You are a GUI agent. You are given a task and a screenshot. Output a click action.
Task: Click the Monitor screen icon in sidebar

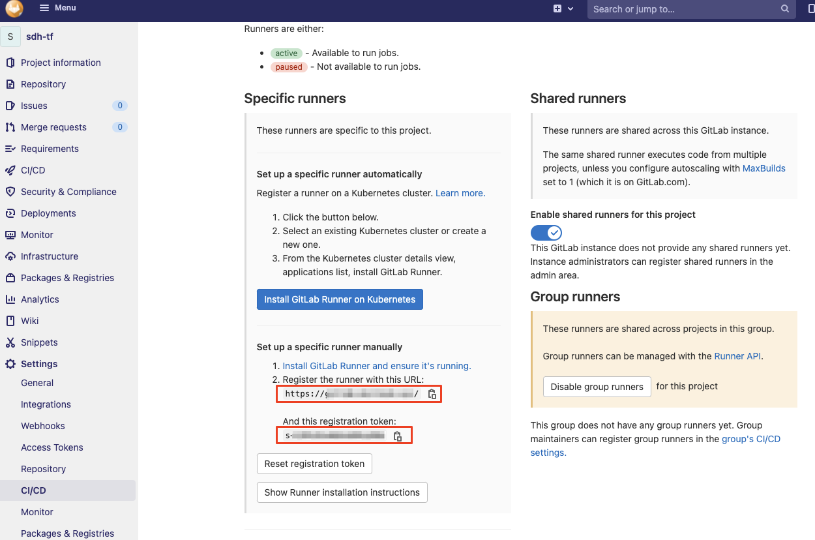[10, 235]
